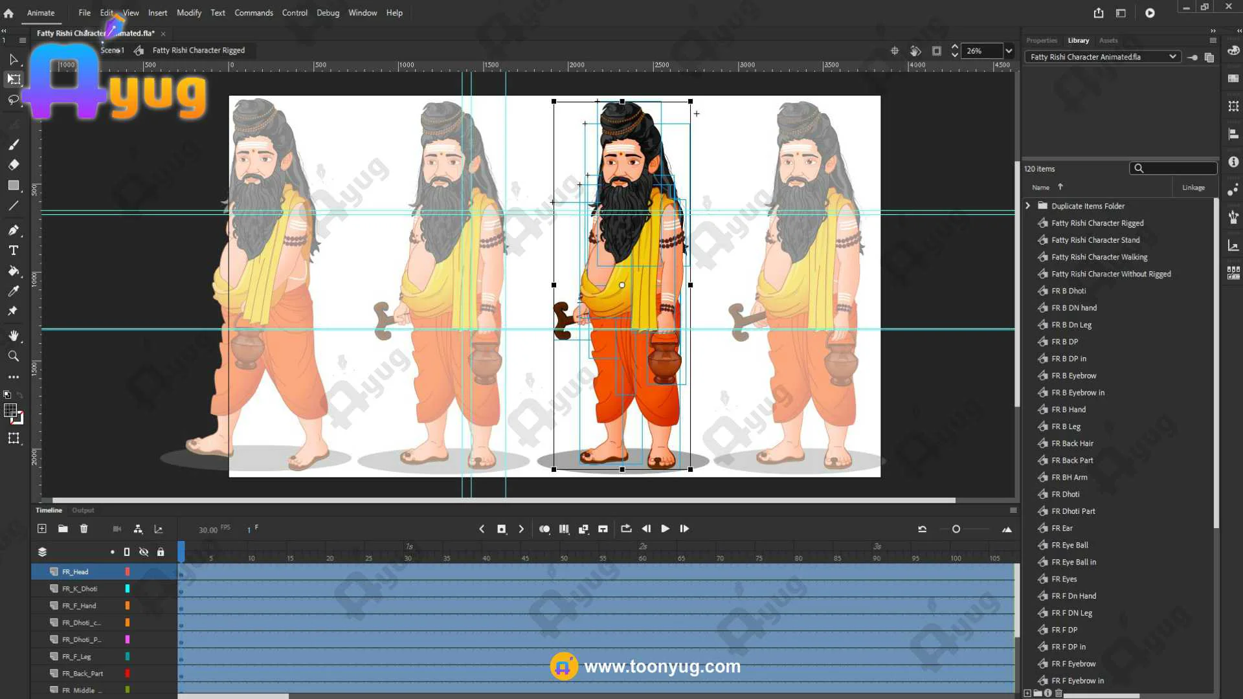Click the Center Stage icon

coord(895,50)
